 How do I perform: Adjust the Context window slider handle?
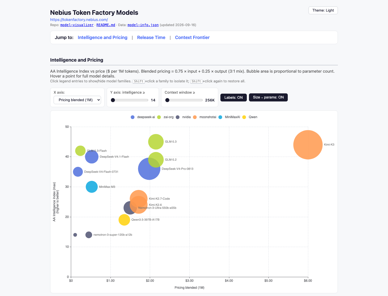tap(167, 100)
